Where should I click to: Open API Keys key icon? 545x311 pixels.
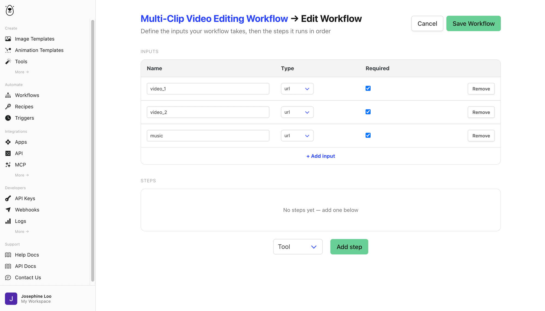8,198
